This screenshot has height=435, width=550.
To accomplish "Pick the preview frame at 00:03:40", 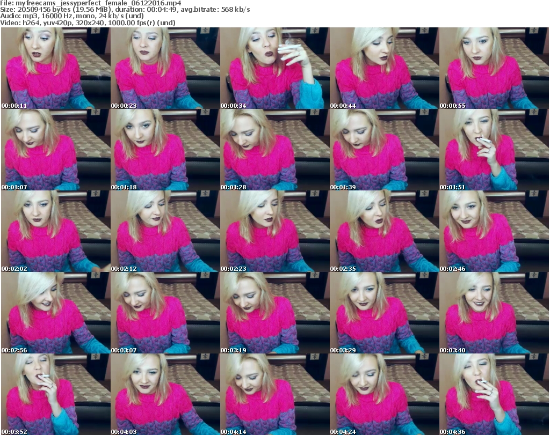I will (494, 313).
